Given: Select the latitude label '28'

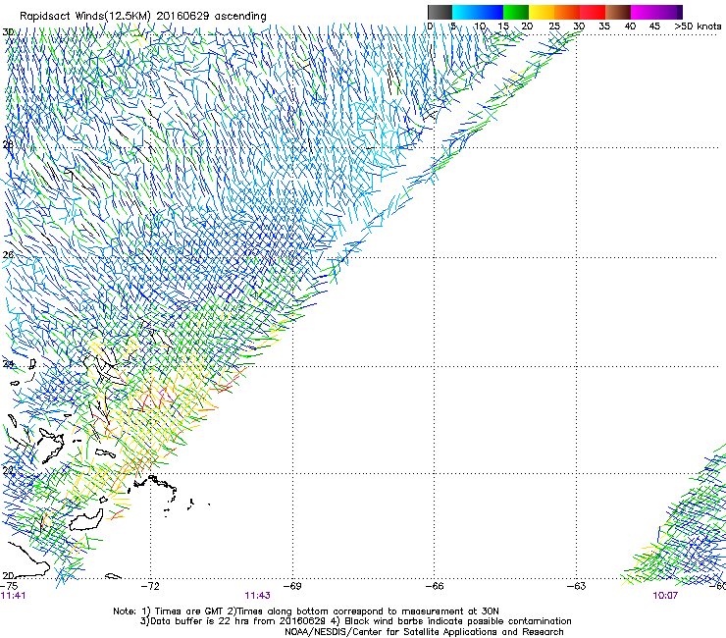Looking at the screenshot, I should coord(8,144).
